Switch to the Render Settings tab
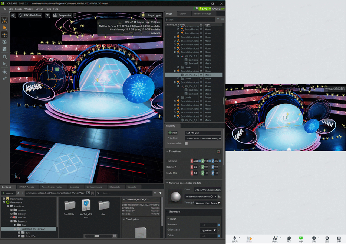 [202, 14]
